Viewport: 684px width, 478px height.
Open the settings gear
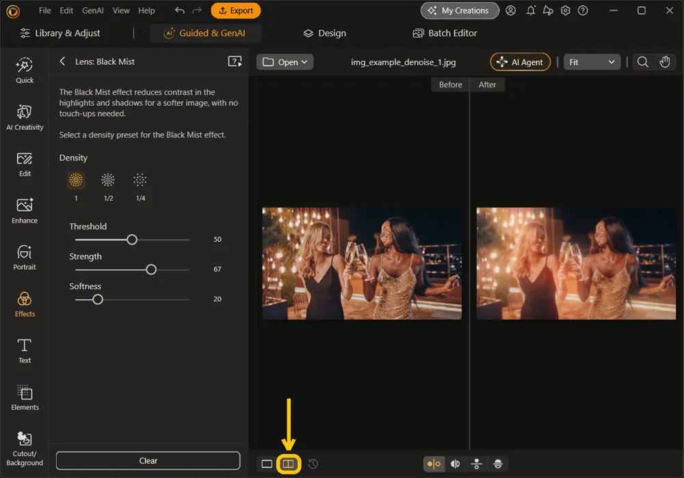(566, 10)
